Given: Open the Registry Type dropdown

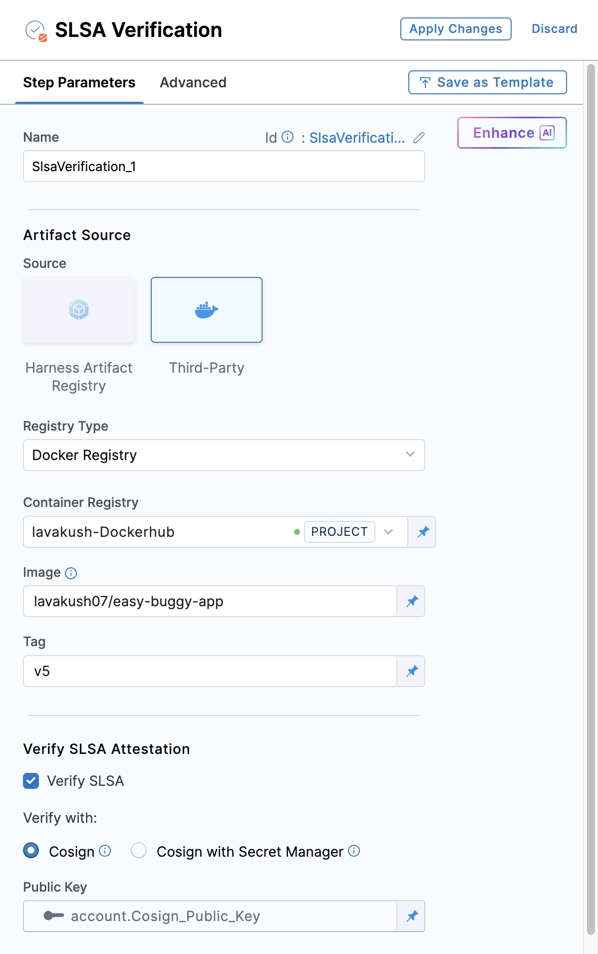Looking at the screenshot, I should coord(224,455).
